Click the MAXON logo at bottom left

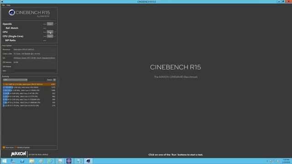[18, 154]
